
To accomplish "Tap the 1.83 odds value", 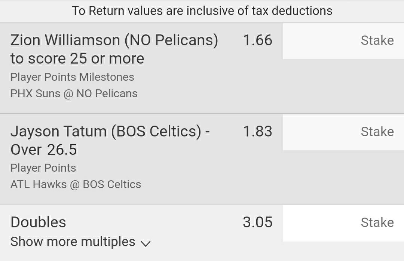I will [x=257, y=132].
